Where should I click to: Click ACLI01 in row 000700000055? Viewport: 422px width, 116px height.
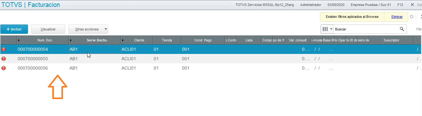click(x=128, y=59)
